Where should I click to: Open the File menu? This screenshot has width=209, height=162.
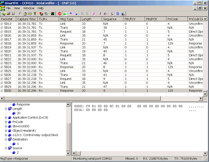coord(8,8)
